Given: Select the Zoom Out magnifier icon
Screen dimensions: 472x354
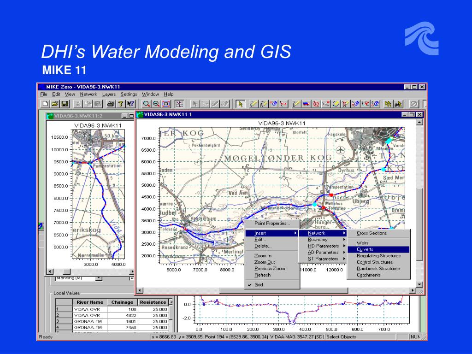Looking at the screenshot, I should 156,104.
